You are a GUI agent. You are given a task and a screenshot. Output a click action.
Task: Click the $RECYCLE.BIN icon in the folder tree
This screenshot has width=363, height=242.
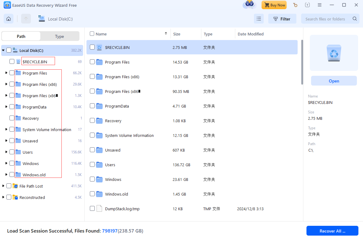point(18,62)
